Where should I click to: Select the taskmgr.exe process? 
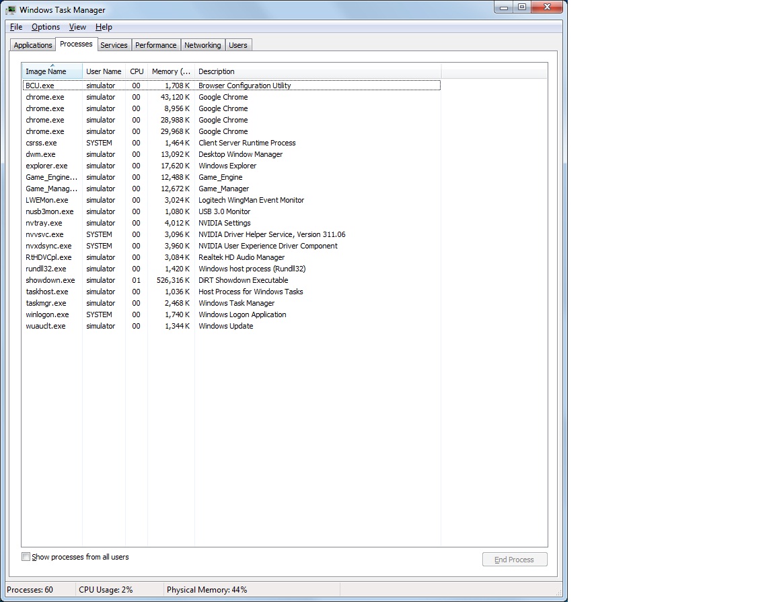[x=231, y=303]
